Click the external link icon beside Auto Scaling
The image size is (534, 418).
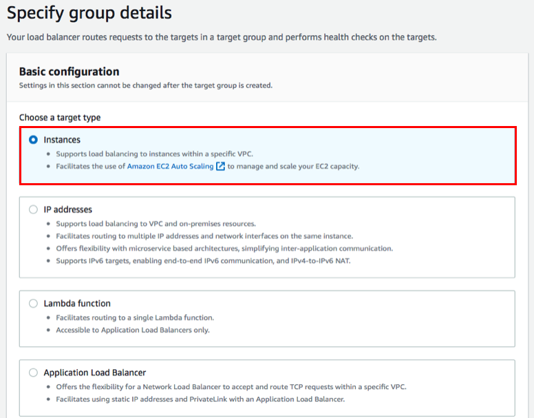(x=220, y=166)
